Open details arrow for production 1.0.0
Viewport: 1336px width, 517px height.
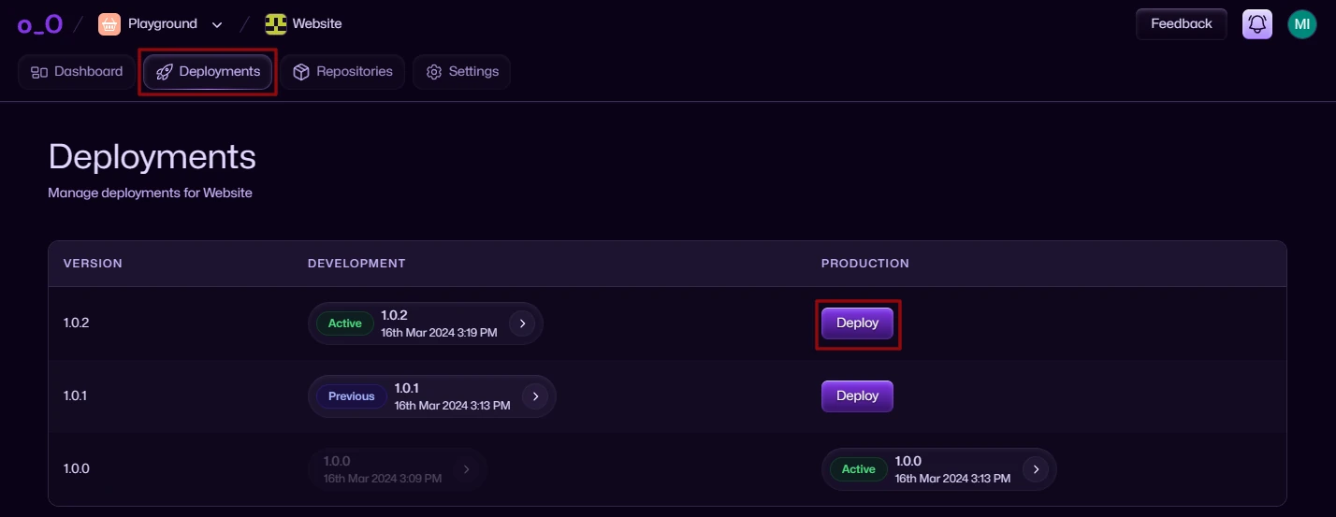(1036, 469)
